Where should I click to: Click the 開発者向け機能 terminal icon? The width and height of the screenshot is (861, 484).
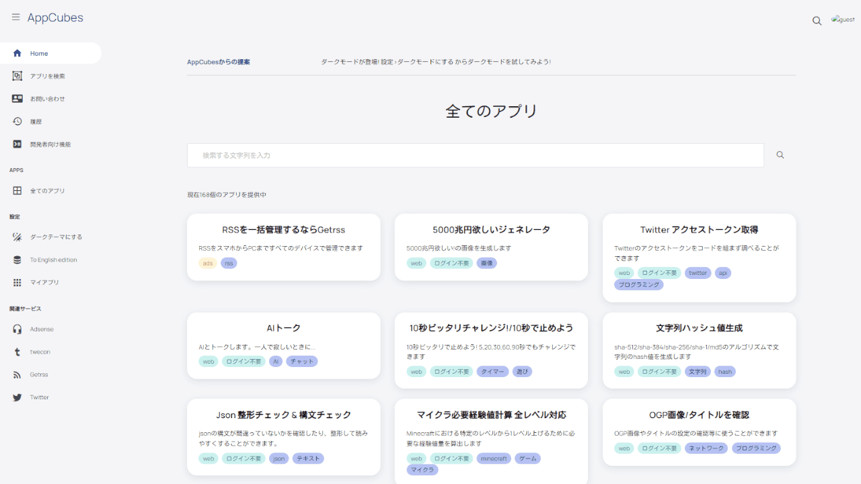click(x=17, y=145)
